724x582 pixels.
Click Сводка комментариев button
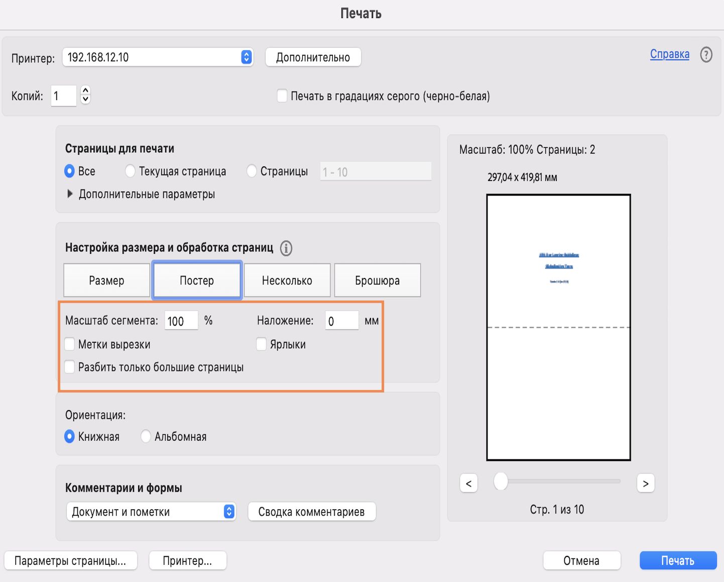pos(312,512)
